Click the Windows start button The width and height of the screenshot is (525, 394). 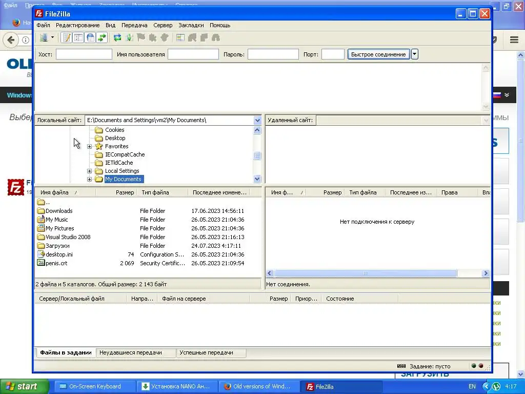coord(24,387)
